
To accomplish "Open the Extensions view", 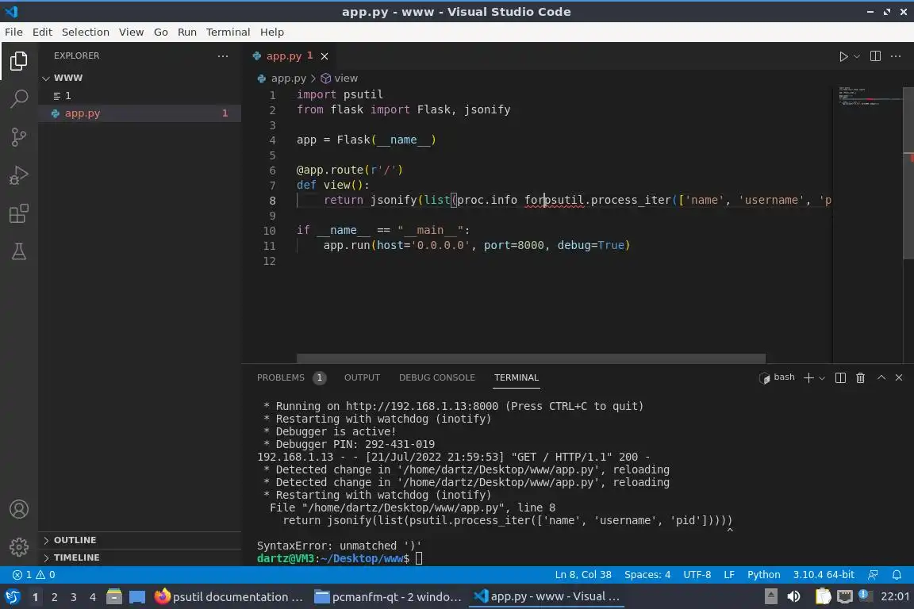I will 19,213.
